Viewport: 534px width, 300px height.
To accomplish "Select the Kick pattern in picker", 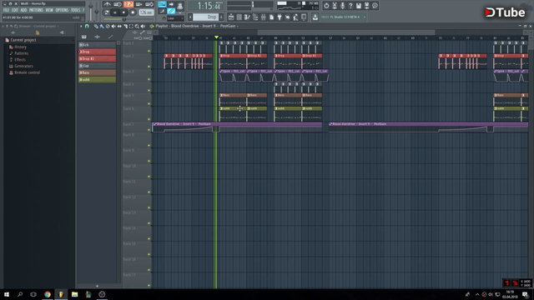I will pyautogui.click(x=97, y=44).
